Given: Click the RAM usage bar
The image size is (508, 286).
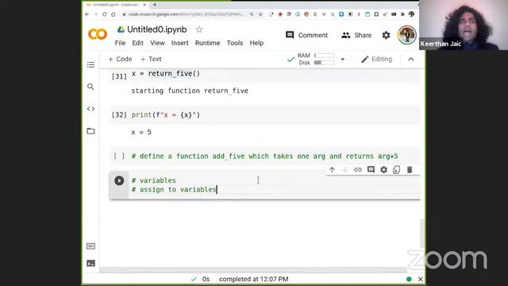Looking at the screenshot, I should 324,56.
